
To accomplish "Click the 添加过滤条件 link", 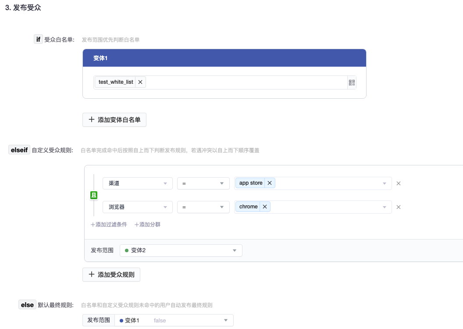I will [109, 225].
